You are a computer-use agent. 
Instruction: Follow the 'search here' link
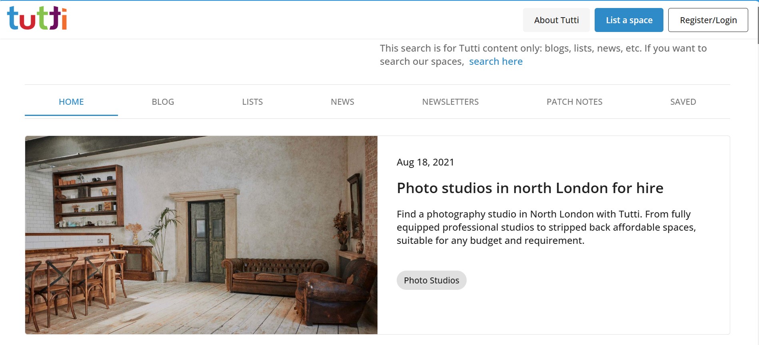click(x=495, y=62)
